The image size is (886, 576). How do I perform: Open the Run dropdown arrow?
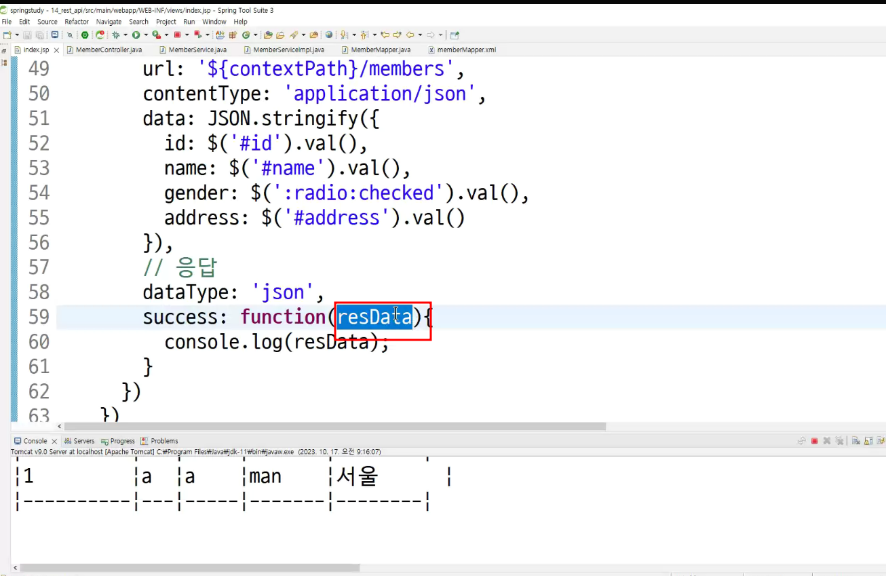[145, 35]
